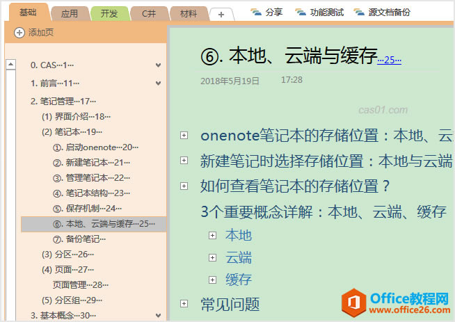Switch to the 基础 section tab

28,13
